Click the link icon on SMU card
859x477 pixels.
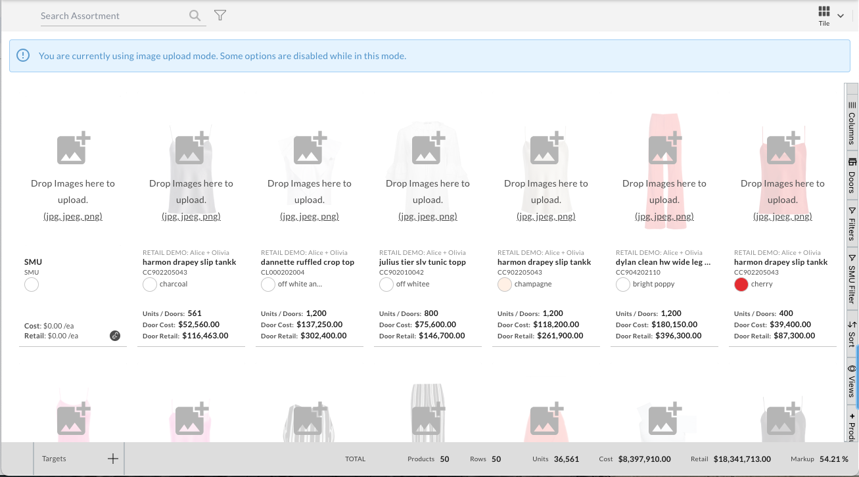[115, 336]
